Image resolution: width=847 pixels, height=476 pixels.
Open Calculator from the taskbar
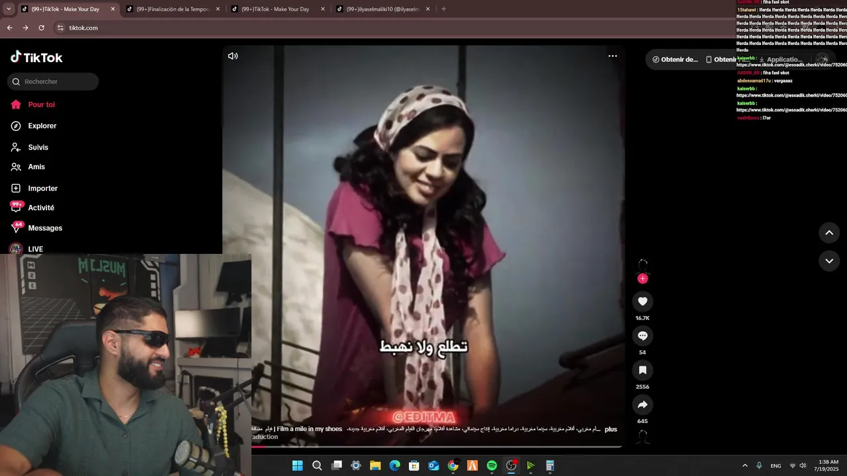(x=550, y=465)
